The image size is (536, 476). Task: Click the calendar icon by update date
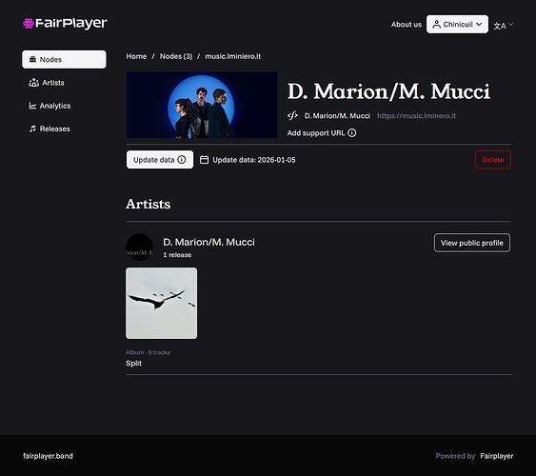(x=204, y=160)
